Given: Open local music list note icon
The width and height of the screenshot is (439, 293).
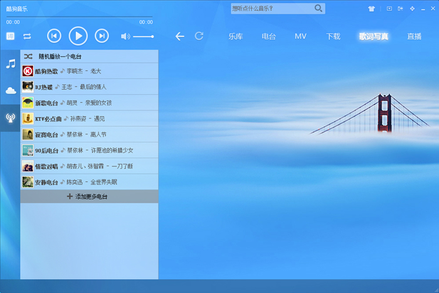Looking at the screenshot, I should tap(11, 63).
